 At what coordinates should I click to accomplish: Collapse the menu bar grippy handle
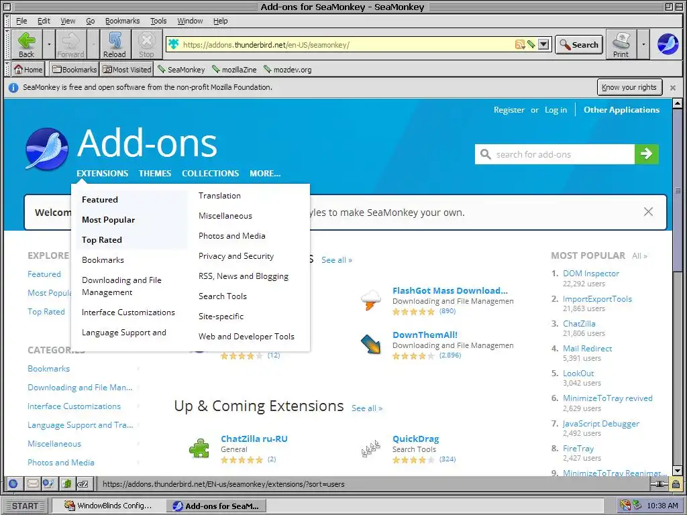[x=7, y=21]
